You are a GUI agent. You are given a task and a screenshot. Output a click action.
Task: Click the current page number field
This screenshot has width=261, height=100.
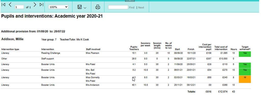tap(19, 7)
